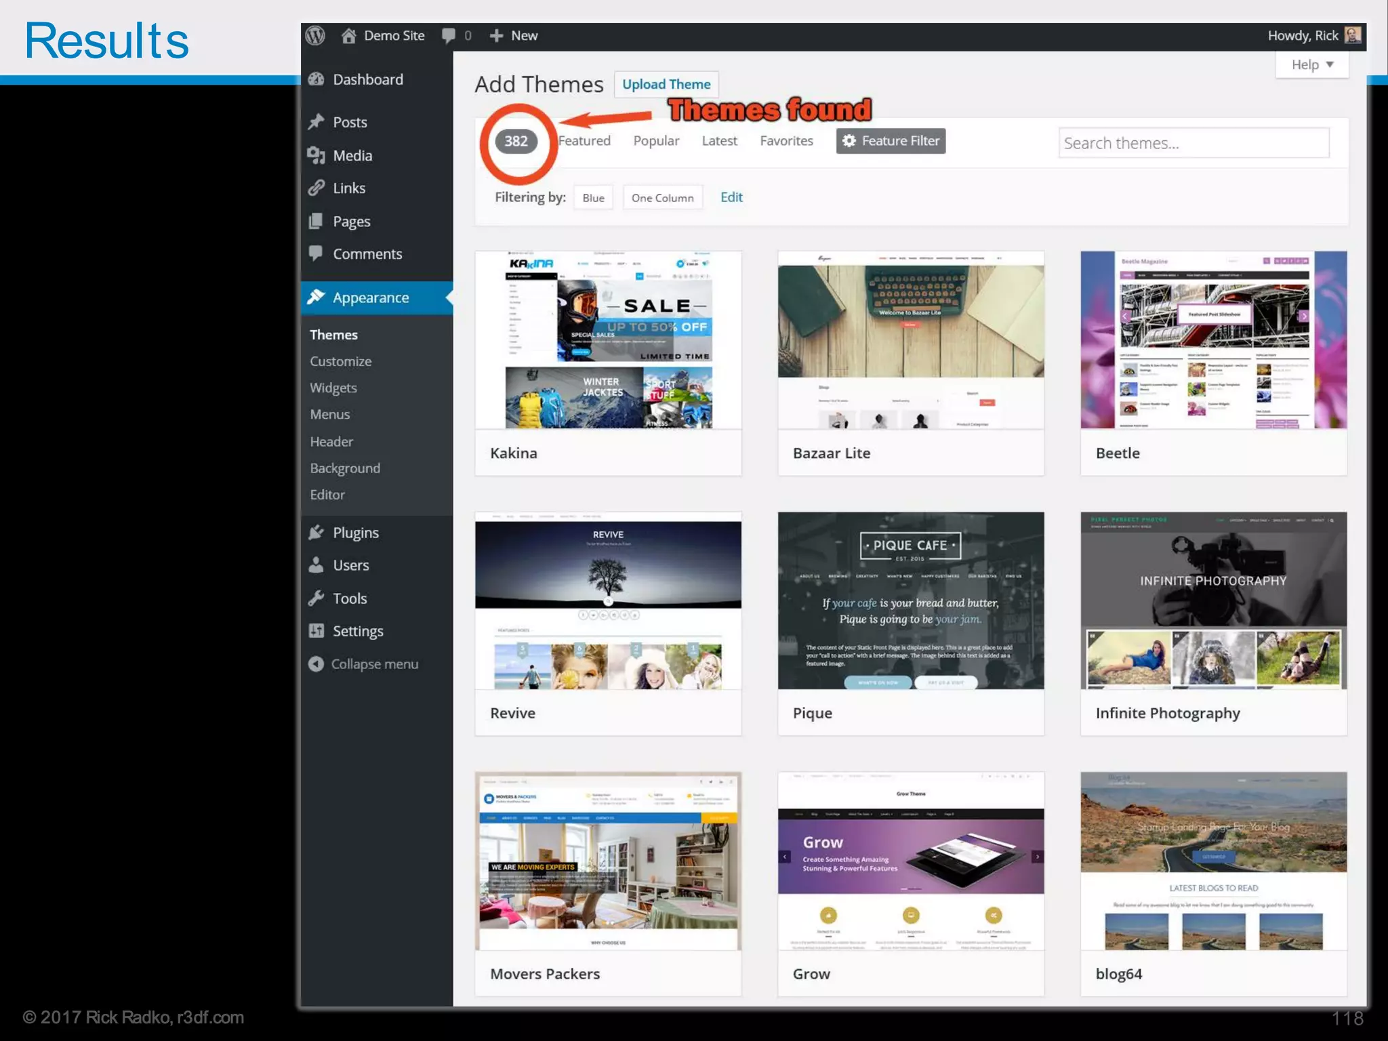Toggle the Feature Filter panel
1388x1041 pixels.
(x=891, y=141)
